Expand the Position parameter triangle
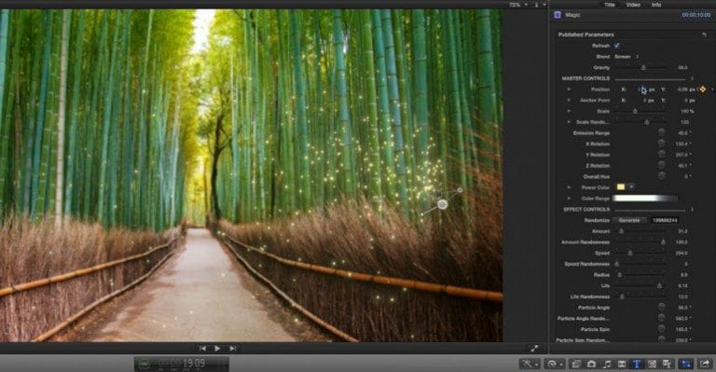716x372 pixels. 569,90
